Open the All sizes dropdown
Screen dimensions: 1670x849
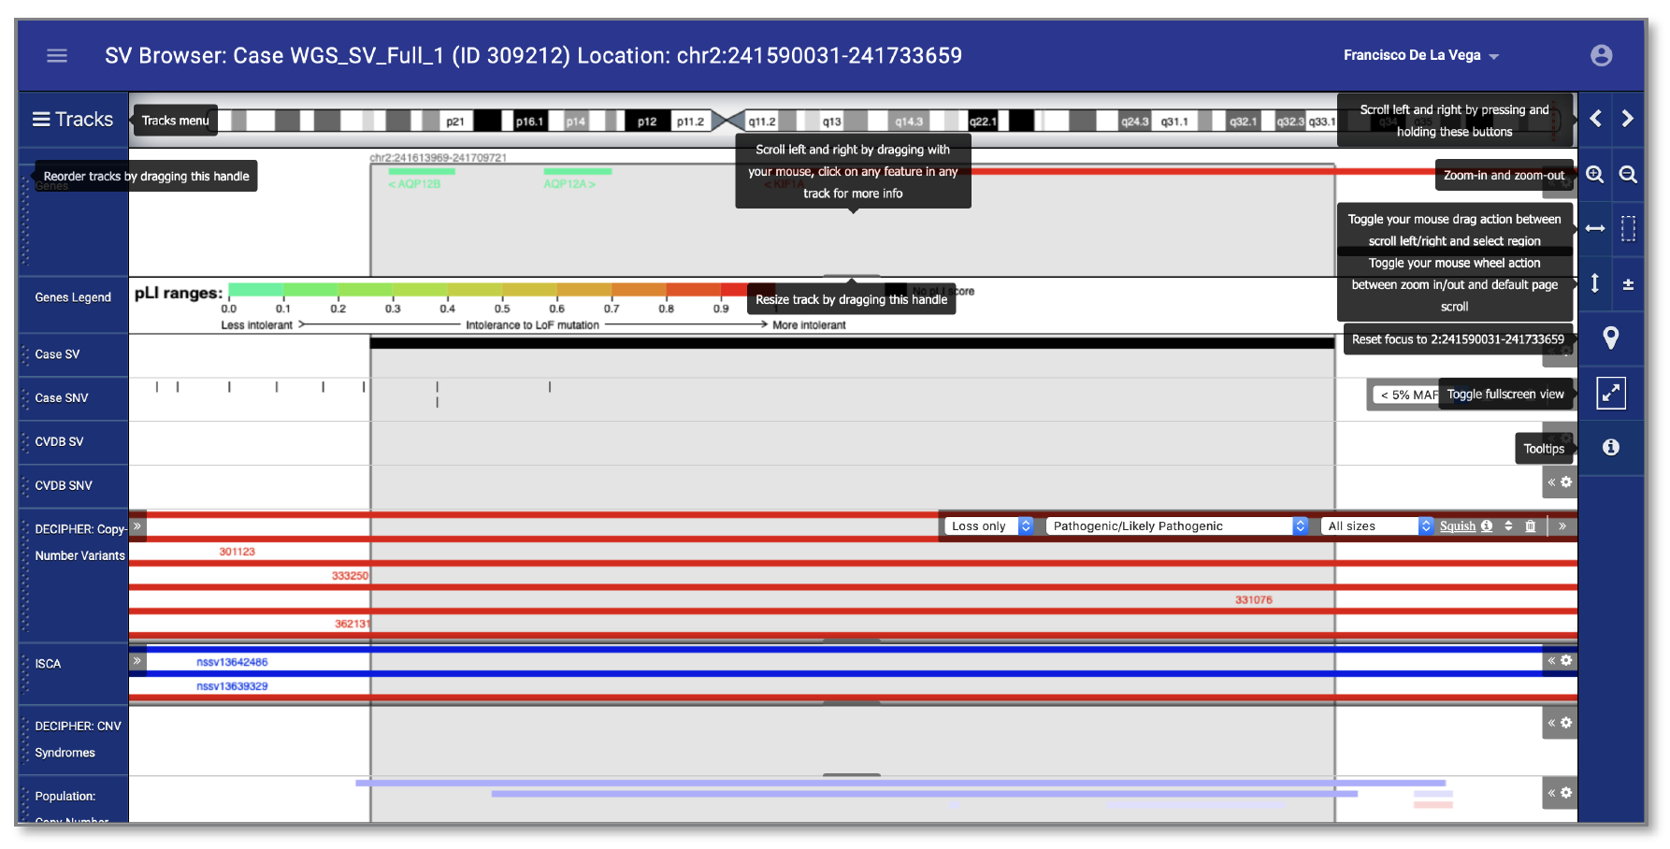[1377, 526]
